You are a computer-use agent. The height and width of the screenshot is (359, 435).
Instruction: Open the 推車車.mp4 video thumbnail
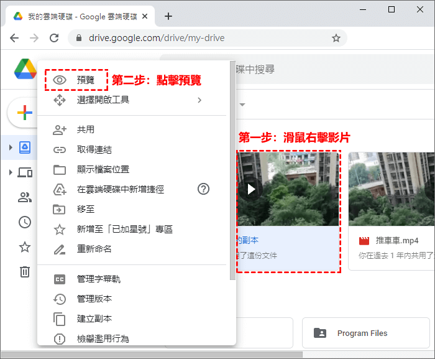pos(391,189)
